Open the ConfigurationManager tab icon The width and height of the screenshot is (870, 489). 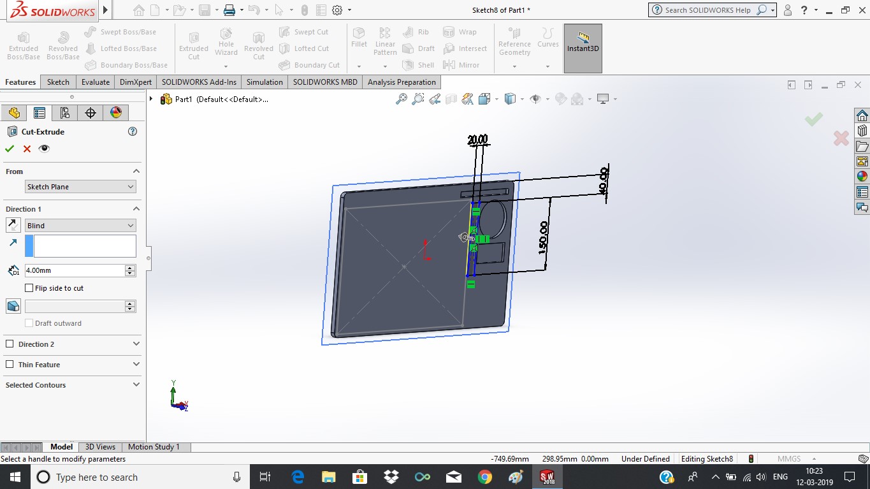[65, 113]
